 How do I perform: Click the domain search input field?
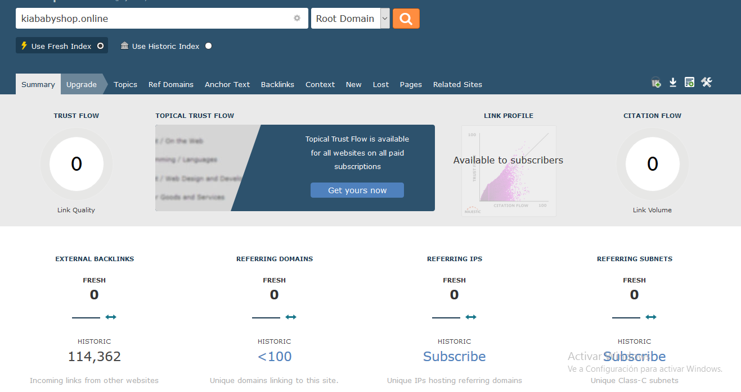click(x=161, y=19)
